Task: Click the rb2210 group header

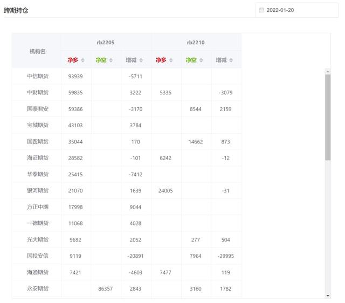Action: point(196,43)
